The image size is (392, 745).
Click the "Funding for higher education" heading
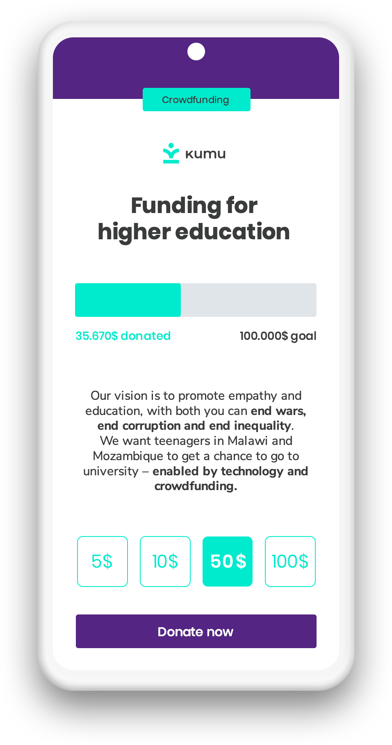pos(194,218)
